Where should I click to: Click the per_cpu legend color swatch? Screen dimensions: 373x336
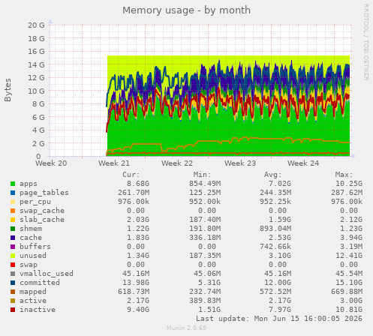13,202
